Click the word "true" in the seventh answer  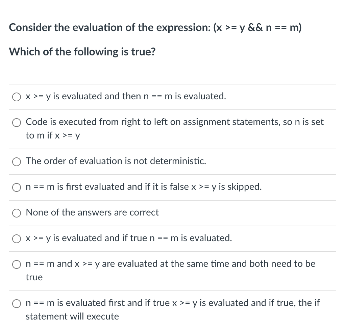(x=34, y=277)
